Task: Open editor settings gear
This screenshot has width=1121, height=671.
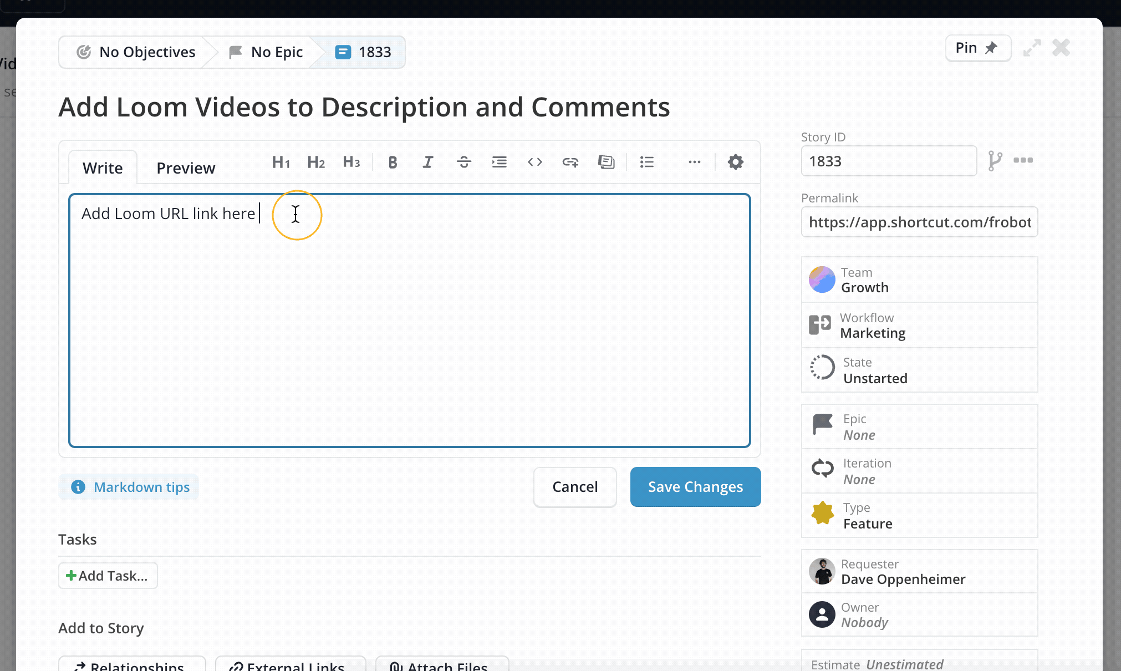Action: coord(736,162)
